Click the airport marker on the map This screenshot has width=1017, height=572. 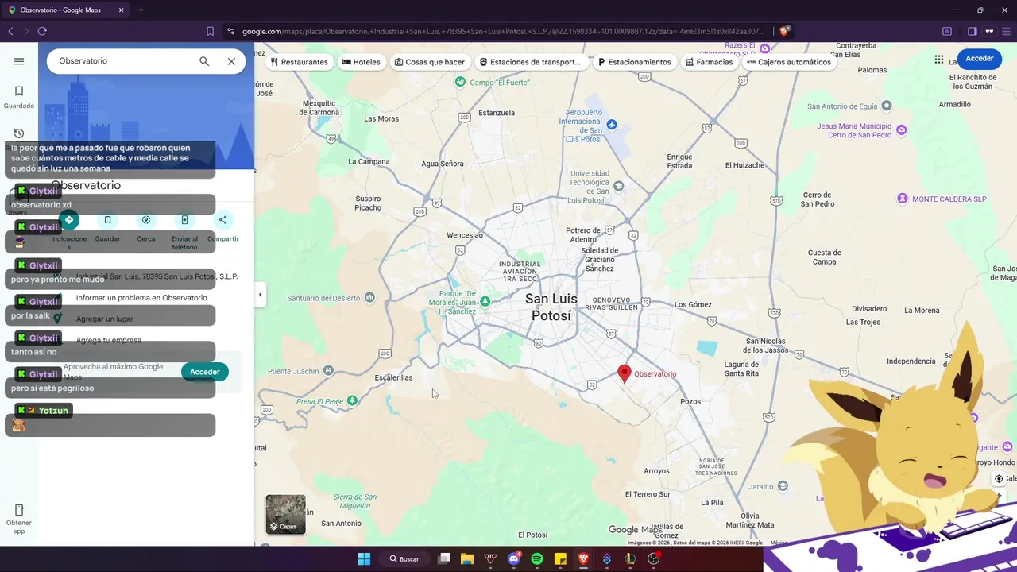tap(612, 125)
